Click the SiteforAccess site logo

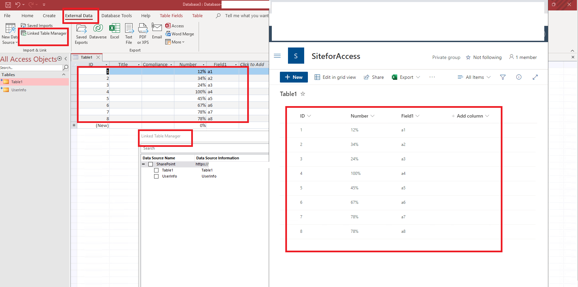click(x=296, y=56)
